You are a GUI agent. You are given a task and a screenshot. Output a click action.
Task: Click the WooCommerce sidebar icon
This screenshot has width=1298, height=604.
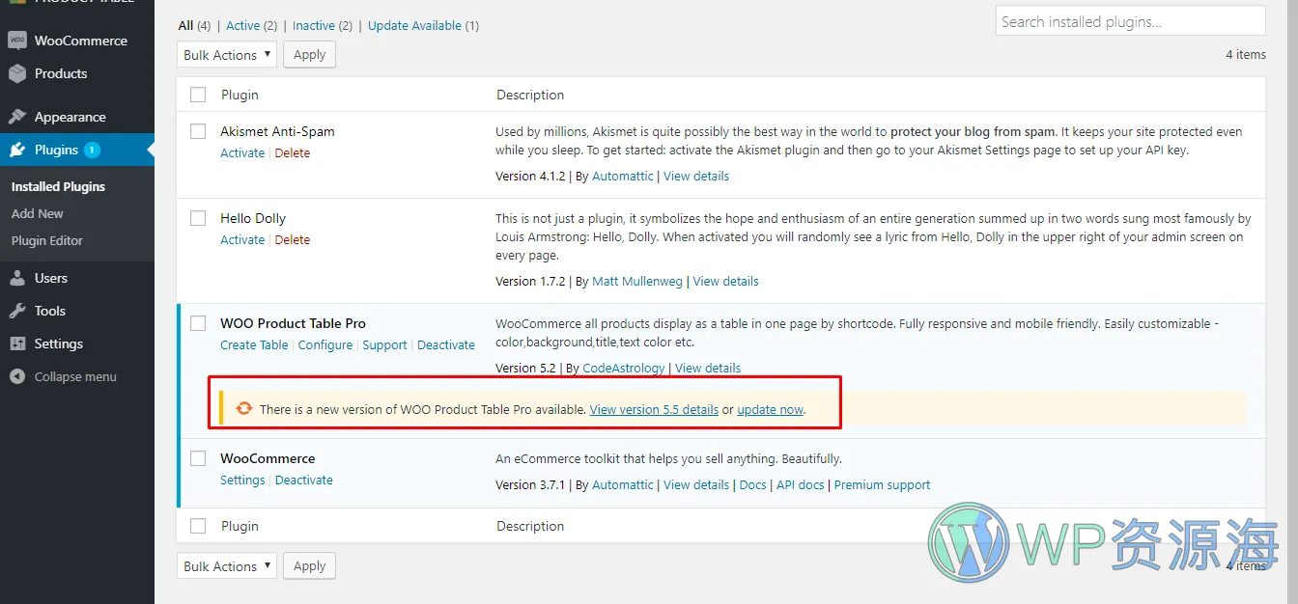tap(16, 41)
